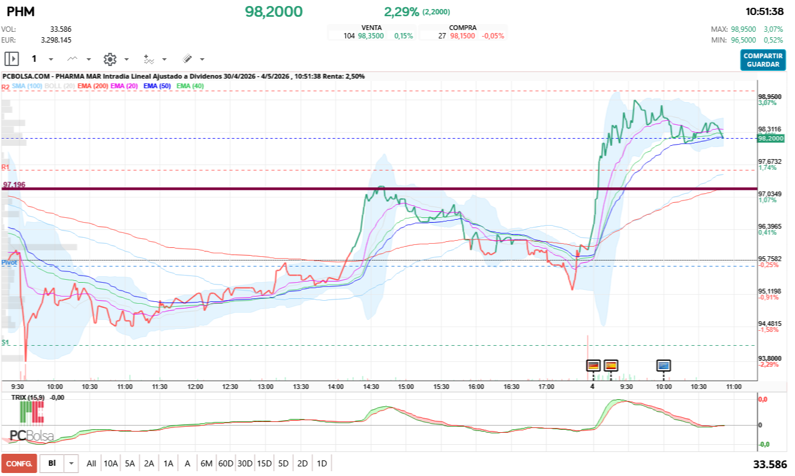Toggle the SMA (100) indicator label
The height and width of the screenshot is (476, 795).
tap(27, 87)
